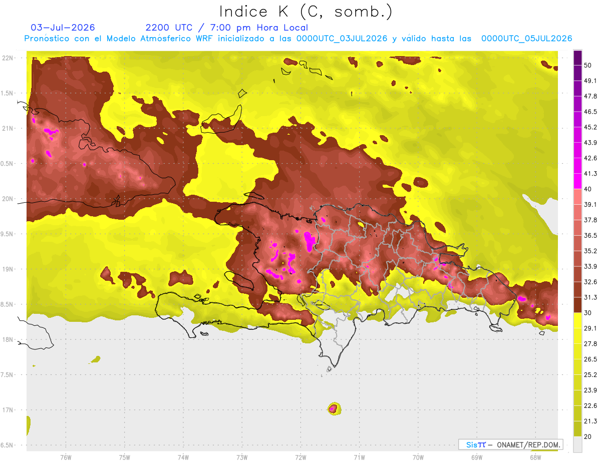Click longitude axis label "76W"
Screen dimensions: 601x464
(66, 457)
